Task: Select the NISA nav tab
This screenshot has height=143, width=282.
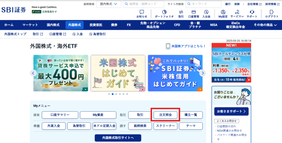Action: pos(214,25)
